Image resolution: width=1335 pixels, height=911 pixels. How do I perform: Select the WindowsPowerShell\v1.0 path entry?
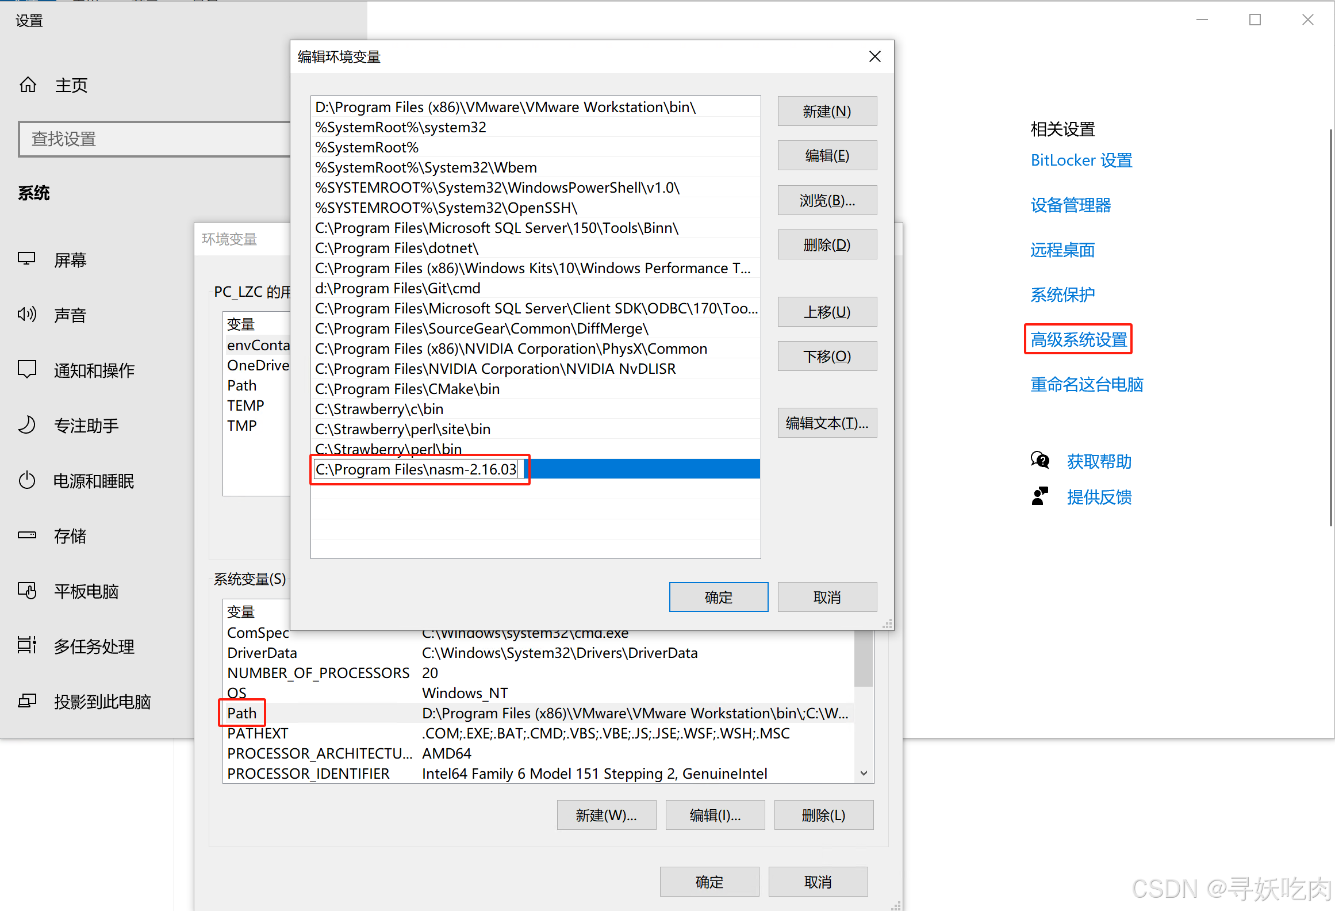pos(535,187)
